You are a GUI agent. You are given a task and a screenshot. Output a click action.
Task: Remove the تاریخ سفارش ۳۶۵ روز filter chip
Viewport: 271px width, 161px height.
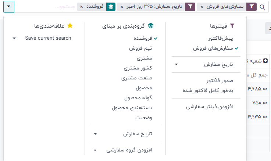point(122,7)
